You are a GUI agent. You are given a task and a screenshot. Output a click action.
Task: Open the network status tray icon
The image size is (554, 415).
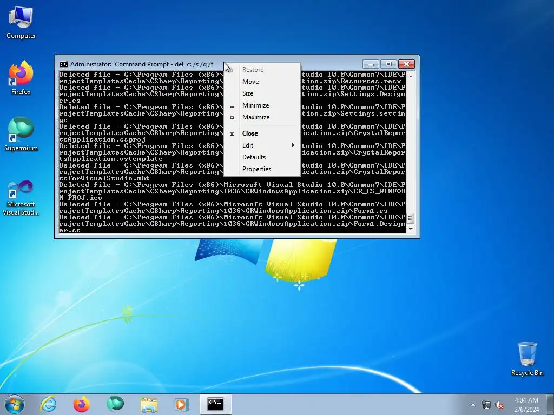click(x=486, y=405)
